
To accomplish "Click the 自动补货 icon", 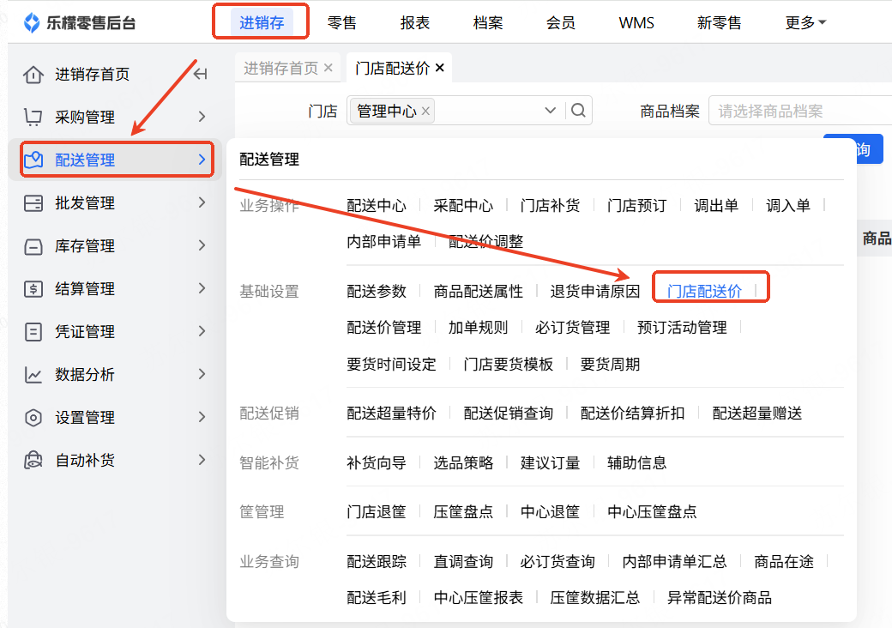I will 33,460.
